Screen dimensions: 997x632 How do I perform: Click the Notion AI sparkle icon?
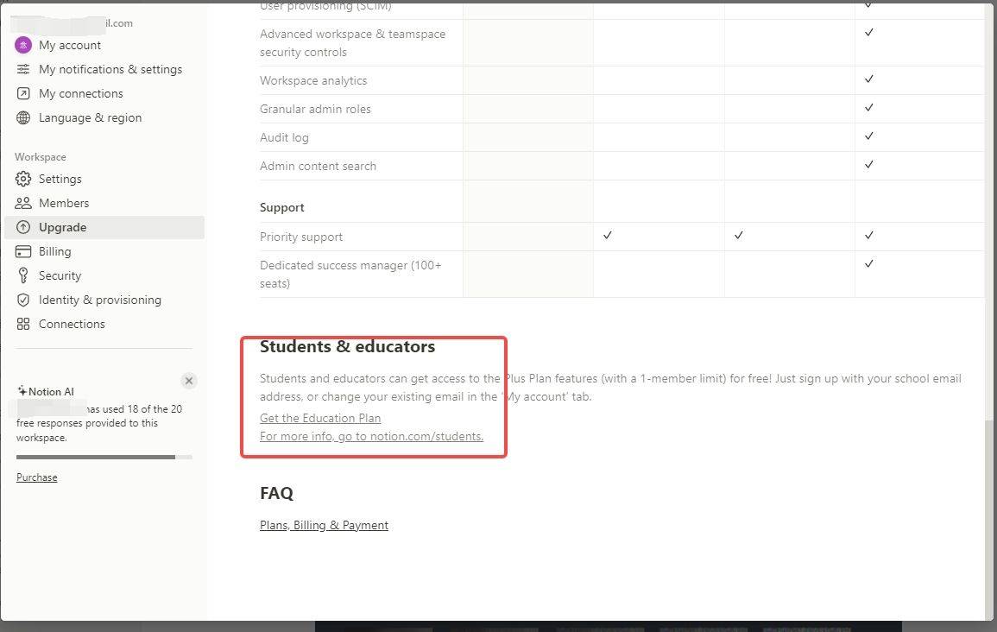[22, 391]
